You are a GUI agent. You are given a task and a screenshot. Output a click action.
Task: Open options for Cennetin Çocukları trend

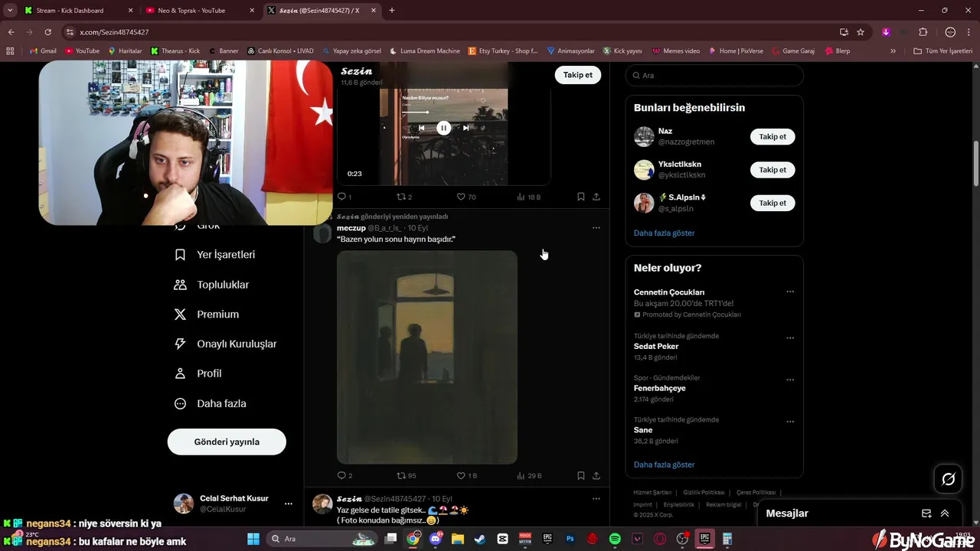[x=790, y=292]
